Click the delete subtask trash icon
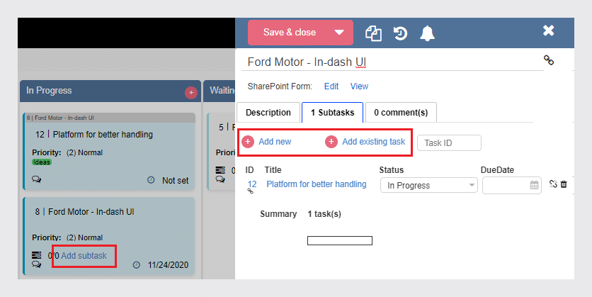This screenshot has height=297, width=592. coord(564,184)
